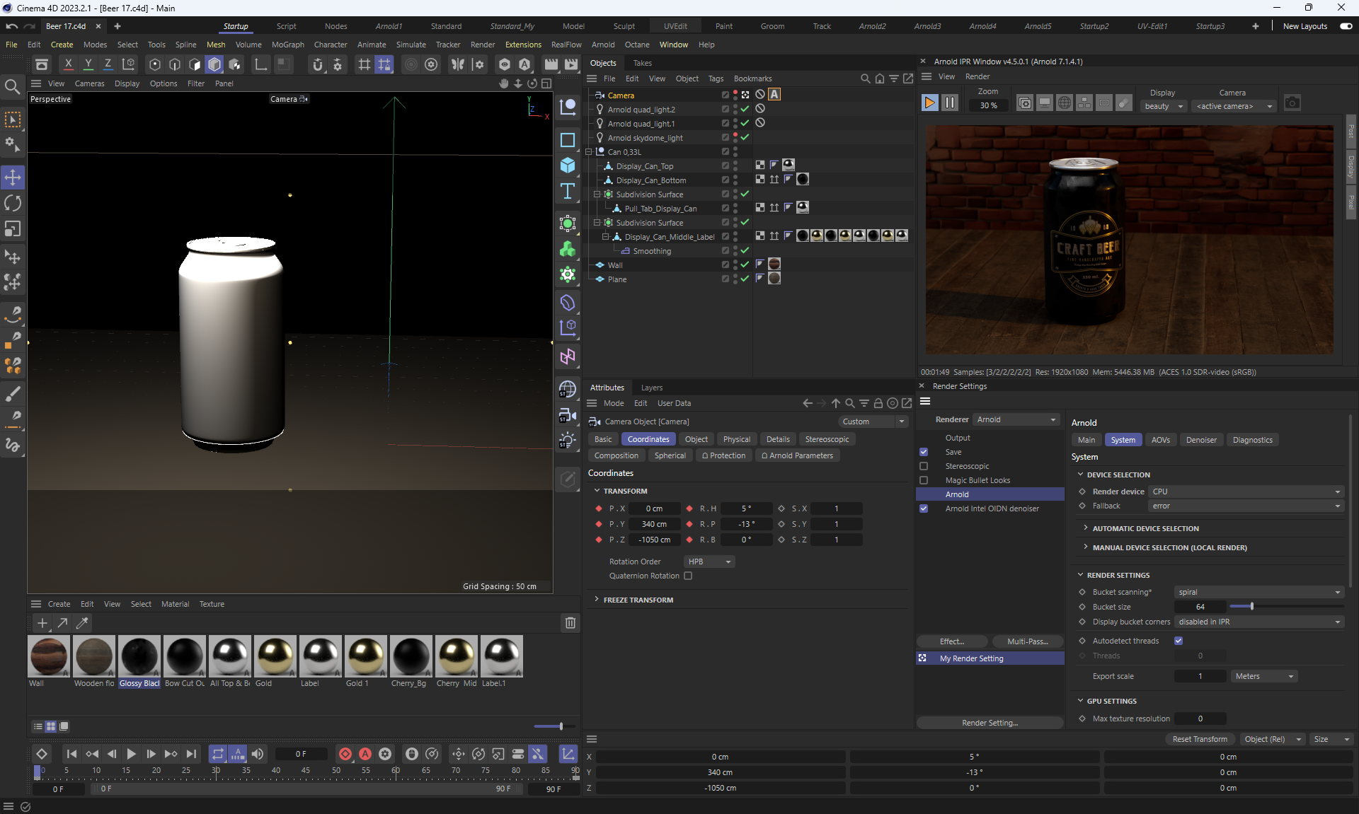
Task: Open the Render device CPU dropdown
Action: [x=1245, y=492]
